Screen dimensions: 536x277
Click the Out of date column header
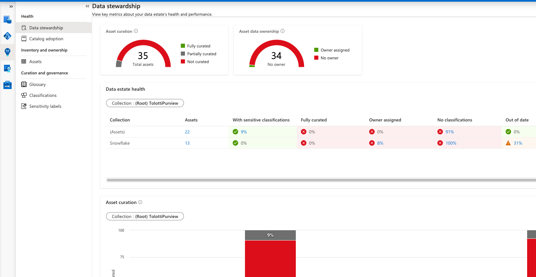[517, 120]
